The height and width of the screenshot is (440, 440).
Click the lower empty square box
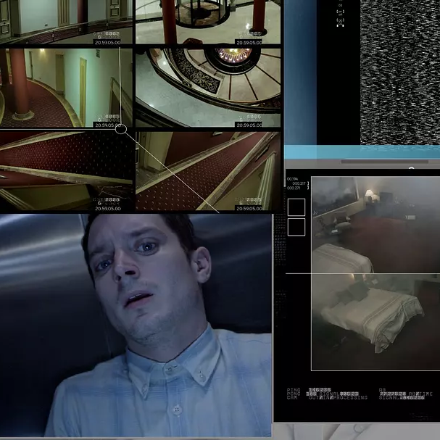coord(296,227)
